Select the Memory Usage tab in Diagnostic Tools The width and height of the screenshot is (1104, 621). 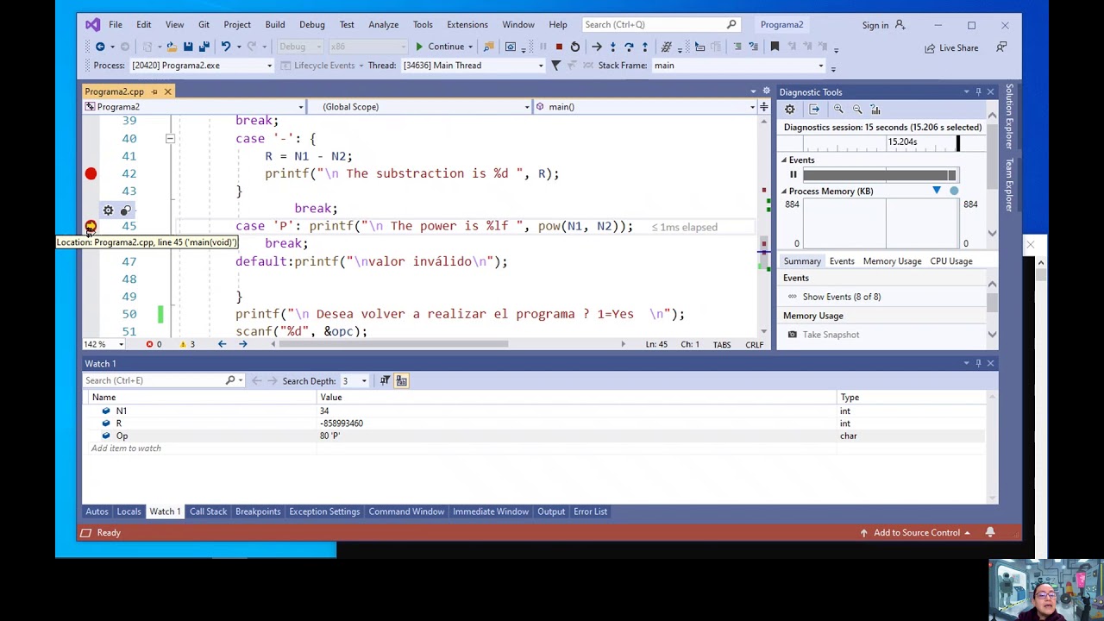click(892, 261)
